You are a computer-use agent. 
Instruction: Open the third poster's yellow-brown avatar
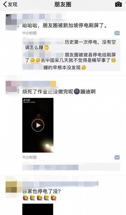point(12,187)
